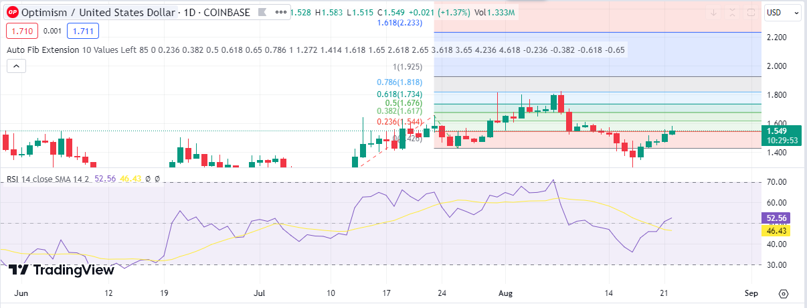
Task: Click the Optimism OP symbol logo
Action: click(x=12, y=13)
